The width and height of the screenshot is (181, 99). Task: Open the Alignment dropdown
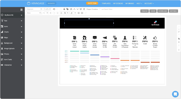(x=34, y=9)
